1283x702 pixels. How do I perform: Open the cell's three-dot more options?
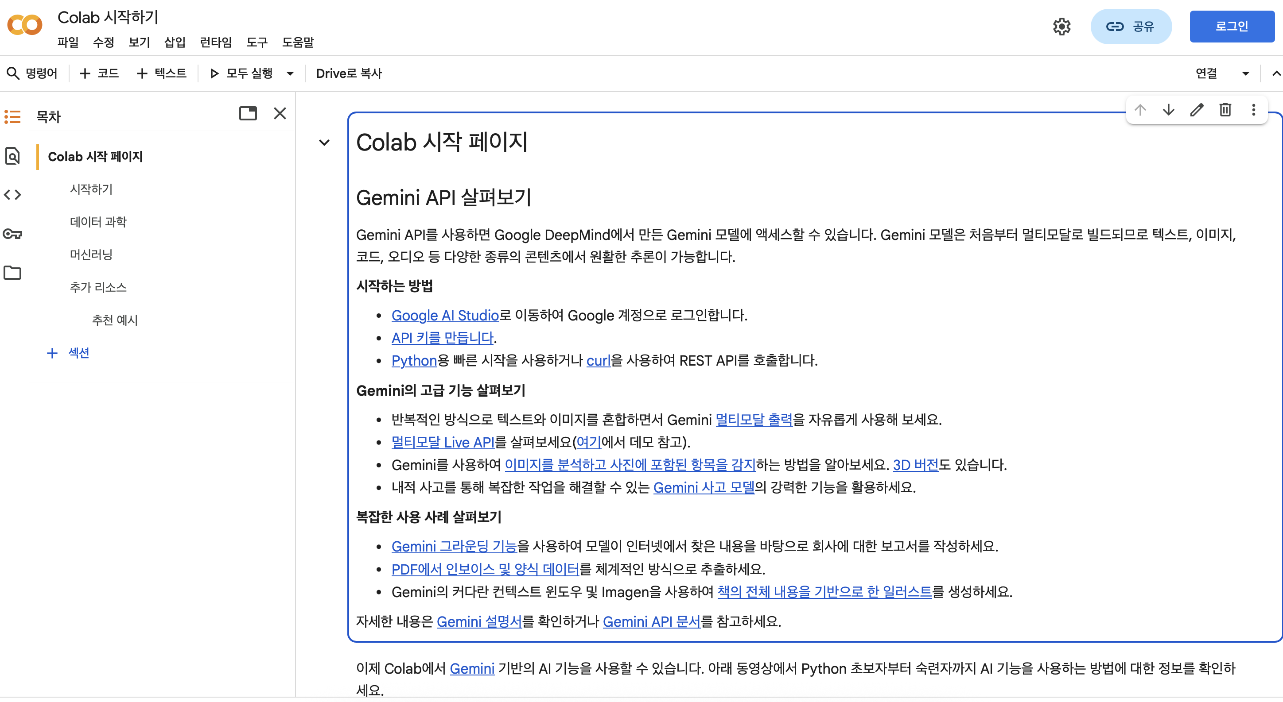[x=1254, y=110]
